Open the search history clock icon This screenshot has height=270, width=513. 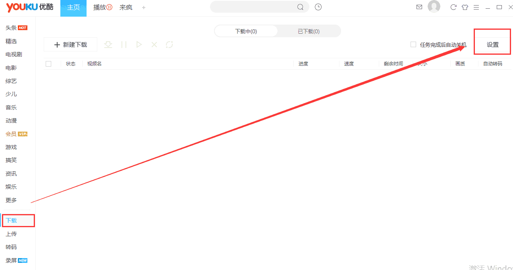pyautogui.click(x=318, y=7)
